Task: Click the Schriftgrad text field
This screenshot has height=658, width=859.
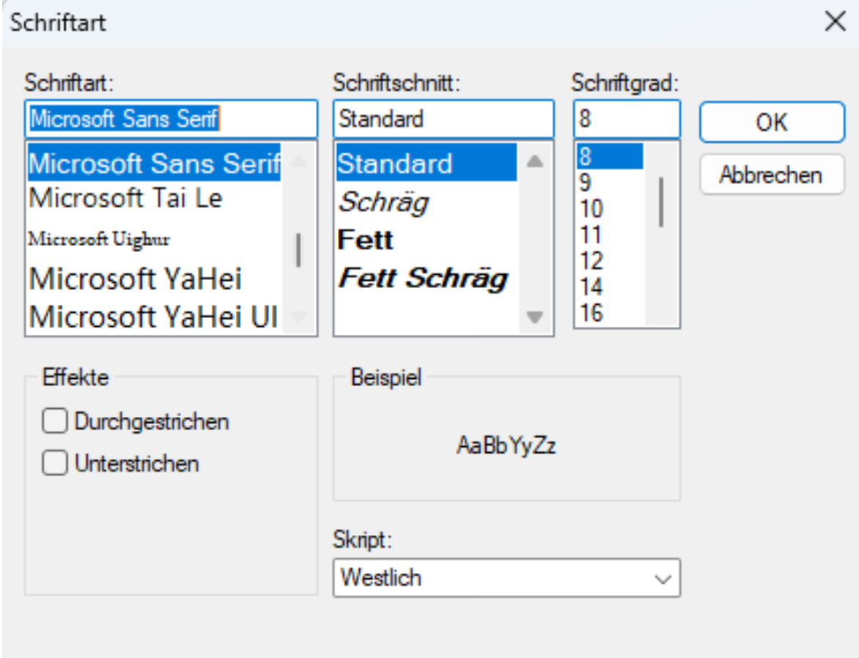Action: tap(627, 119)
